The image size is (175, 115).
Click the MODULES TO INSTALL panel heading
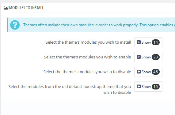pos(26,8)
